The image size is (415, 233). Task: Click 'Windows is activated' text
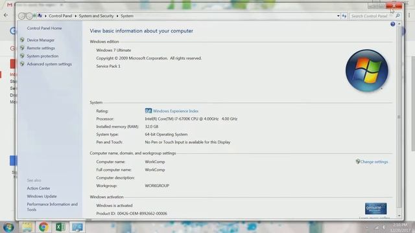coord(114,206)
